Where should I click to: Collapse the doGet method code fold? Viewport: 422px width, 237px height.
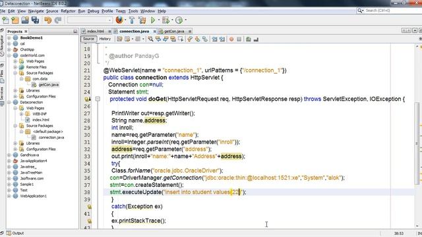click(98, 99)
